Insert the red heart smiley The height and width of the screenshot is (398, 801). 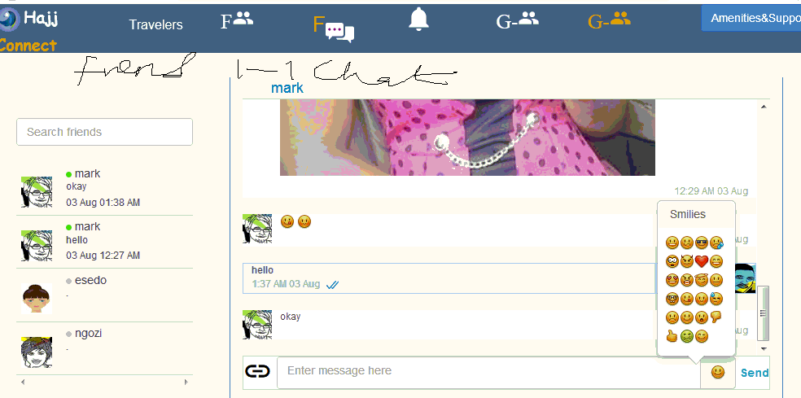tap(702, 261)
